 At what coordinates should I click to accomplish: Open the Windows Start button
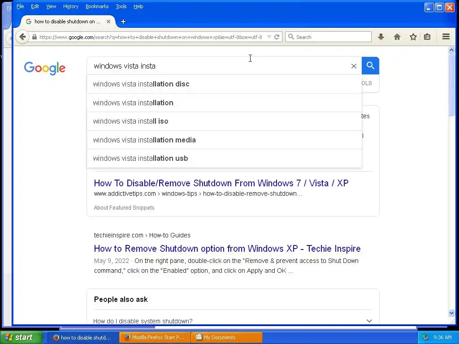point(22,337)
